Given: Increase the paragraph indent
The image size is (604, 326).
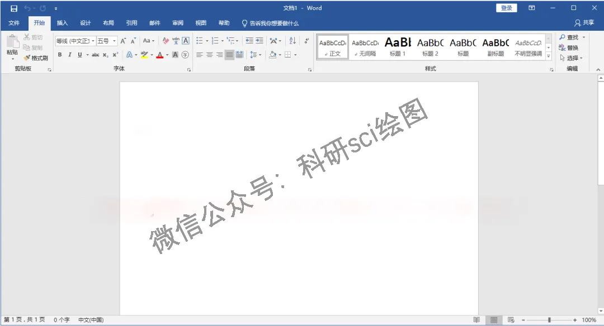Looking at the screenshot, I should [259, 41].
